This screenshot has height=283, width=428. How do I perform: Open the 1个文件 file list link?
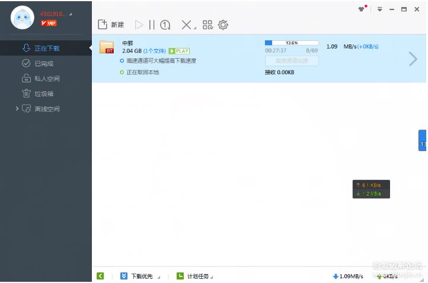(x=155, y=51)
